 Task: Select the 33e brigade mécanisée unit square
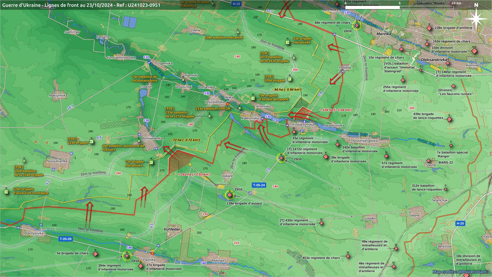[288, 42]
